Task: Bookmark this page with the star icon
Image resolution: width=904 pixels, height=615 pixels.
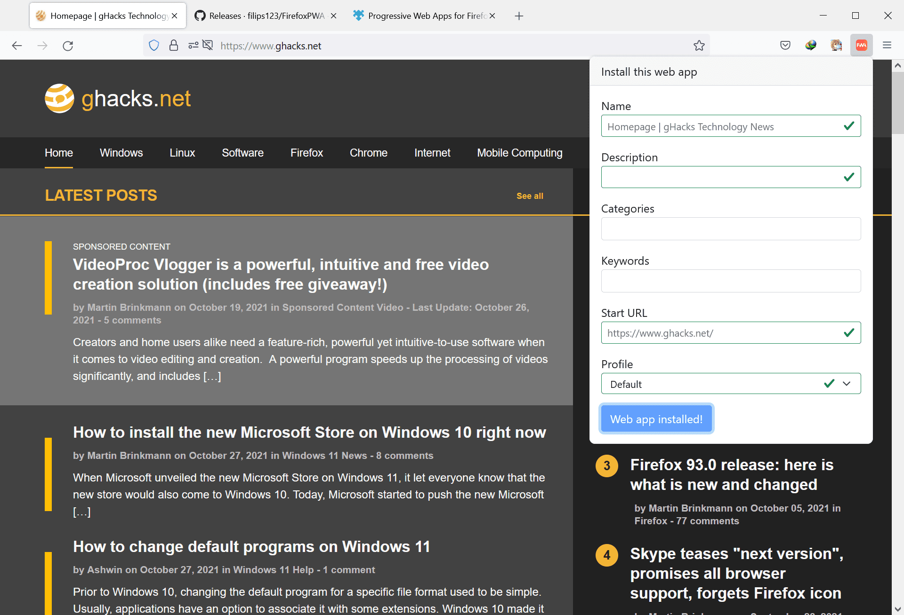Action: tap(699, 46)
